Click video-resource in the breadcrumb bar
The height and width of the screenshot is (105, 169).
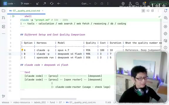(x=21, y=102)
